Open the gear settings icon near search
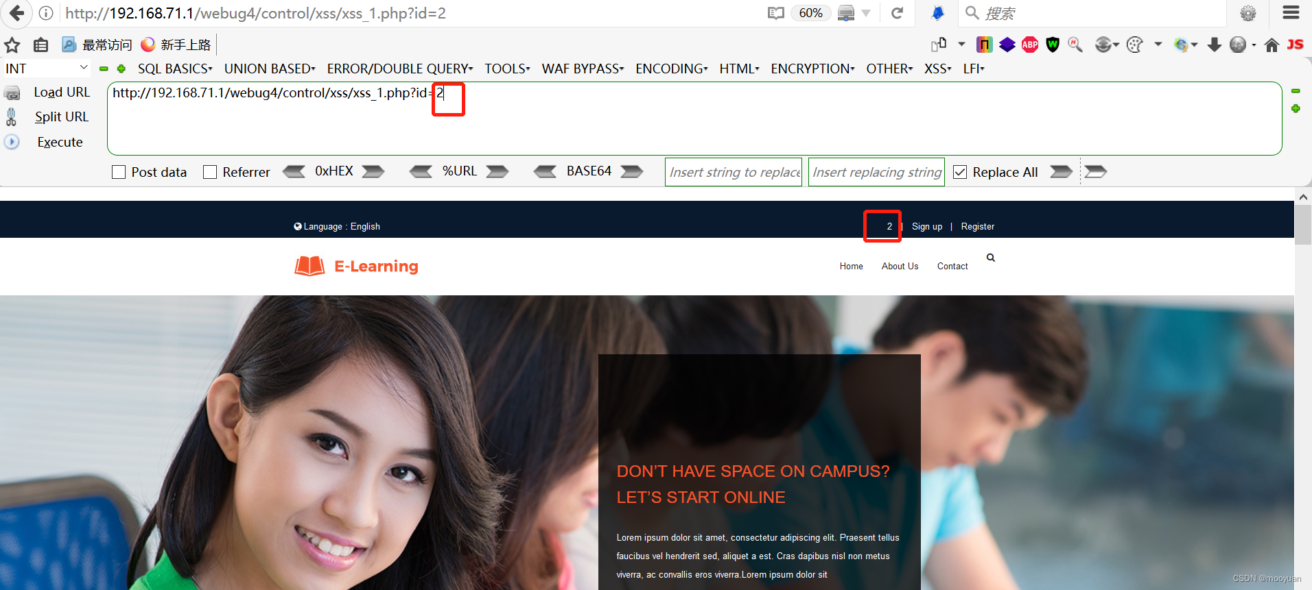Screen dimensions: 1312x590 point(1248,13)
